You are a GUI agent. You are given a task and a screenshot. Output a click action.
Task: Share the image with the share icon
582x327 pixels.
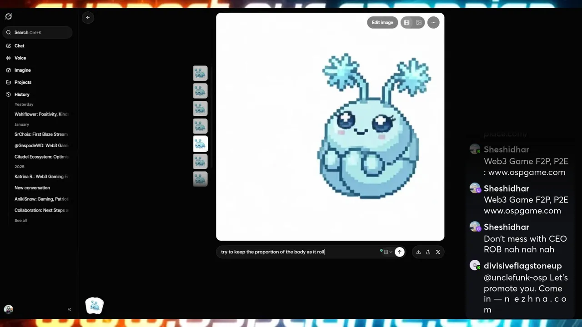[428, 252]
